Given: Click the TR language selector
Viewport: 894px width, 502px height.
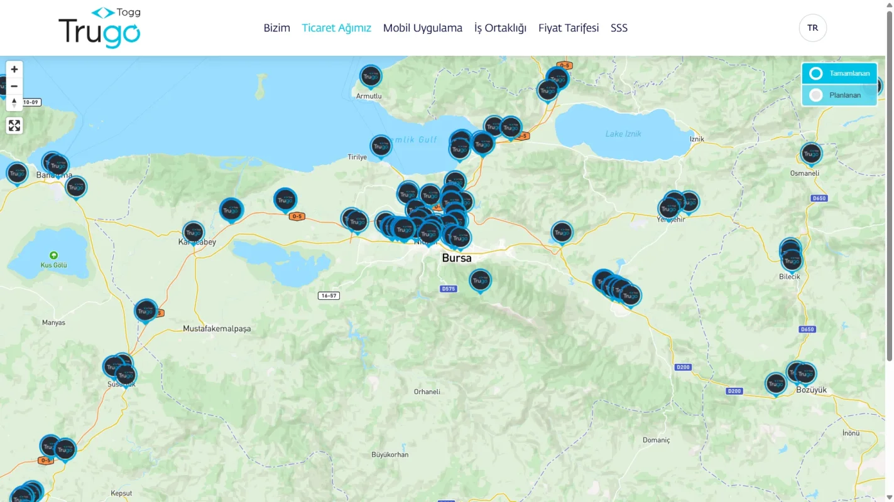Looking at the screenshot, I should tap(812, 28).
